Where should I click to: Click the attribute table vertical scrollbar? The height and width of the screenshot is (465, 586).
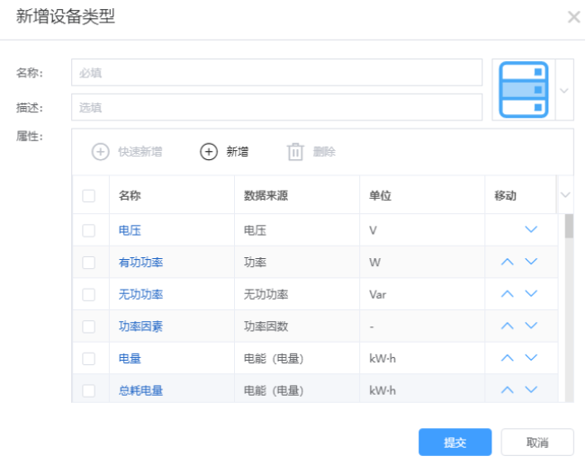point(569,227)
